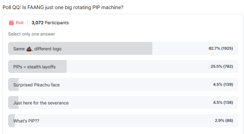244x134 pixels.
Task: Click the 2.9% (88) result figure
Action: pyautogui.click(x=224, y=120)
